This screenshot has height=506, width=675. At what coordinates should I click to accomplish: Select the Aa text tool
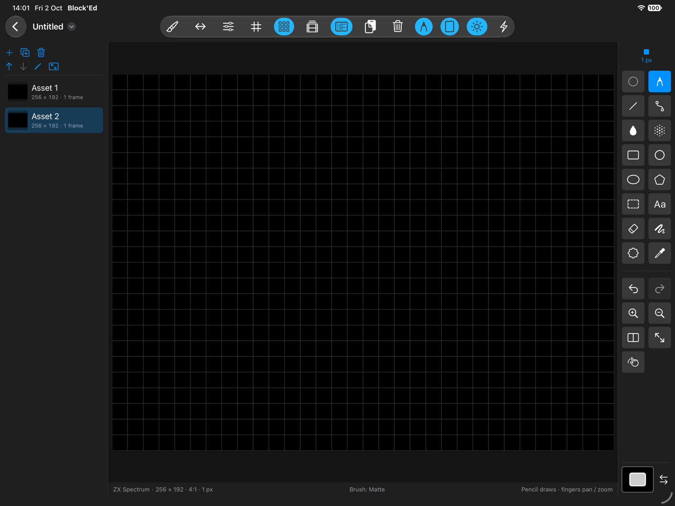pos(660,204)
